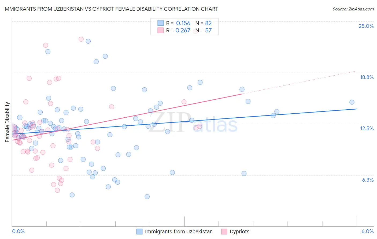Click the 6.0% x-axis label
Screen dimensions: 377x239
pos(367,231)
